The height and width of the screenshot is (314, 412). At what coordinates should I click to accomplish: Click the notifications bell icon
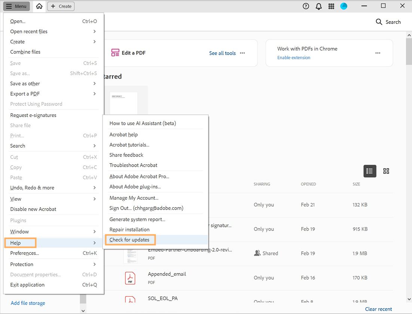pos(318,6)
